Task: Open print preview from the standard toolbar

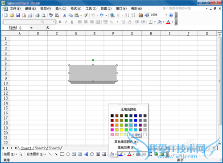Action: 43,15
